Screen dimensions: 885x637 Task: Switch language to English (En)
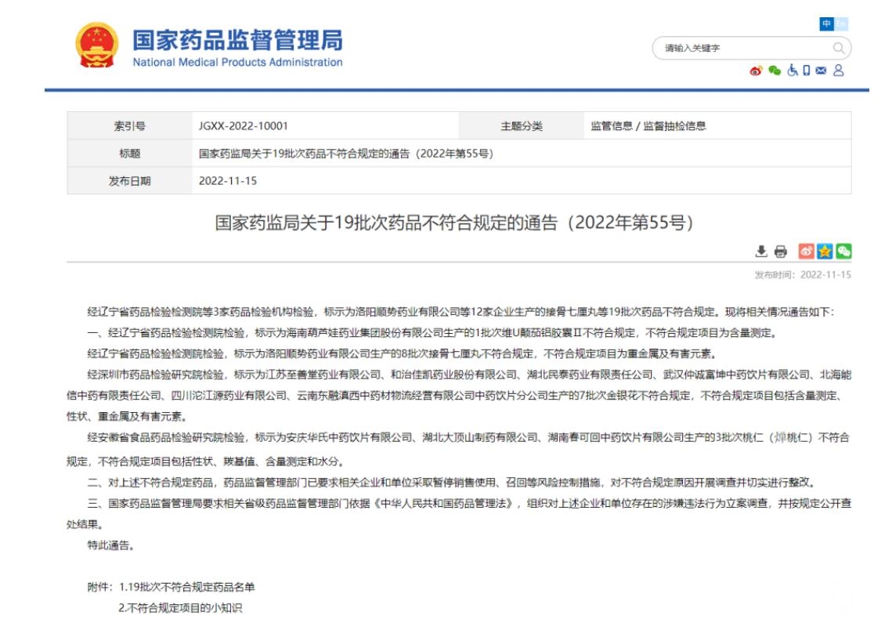pos(842,24)
